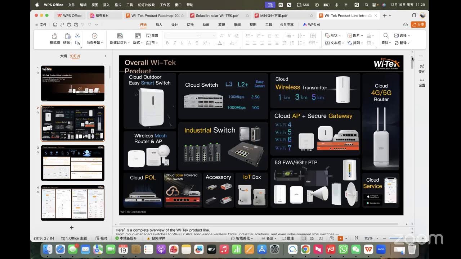The image size is (461, 259).
Task: Click Smart Beautify (智能美化) in status bar
Action: (x=242, y=238)
